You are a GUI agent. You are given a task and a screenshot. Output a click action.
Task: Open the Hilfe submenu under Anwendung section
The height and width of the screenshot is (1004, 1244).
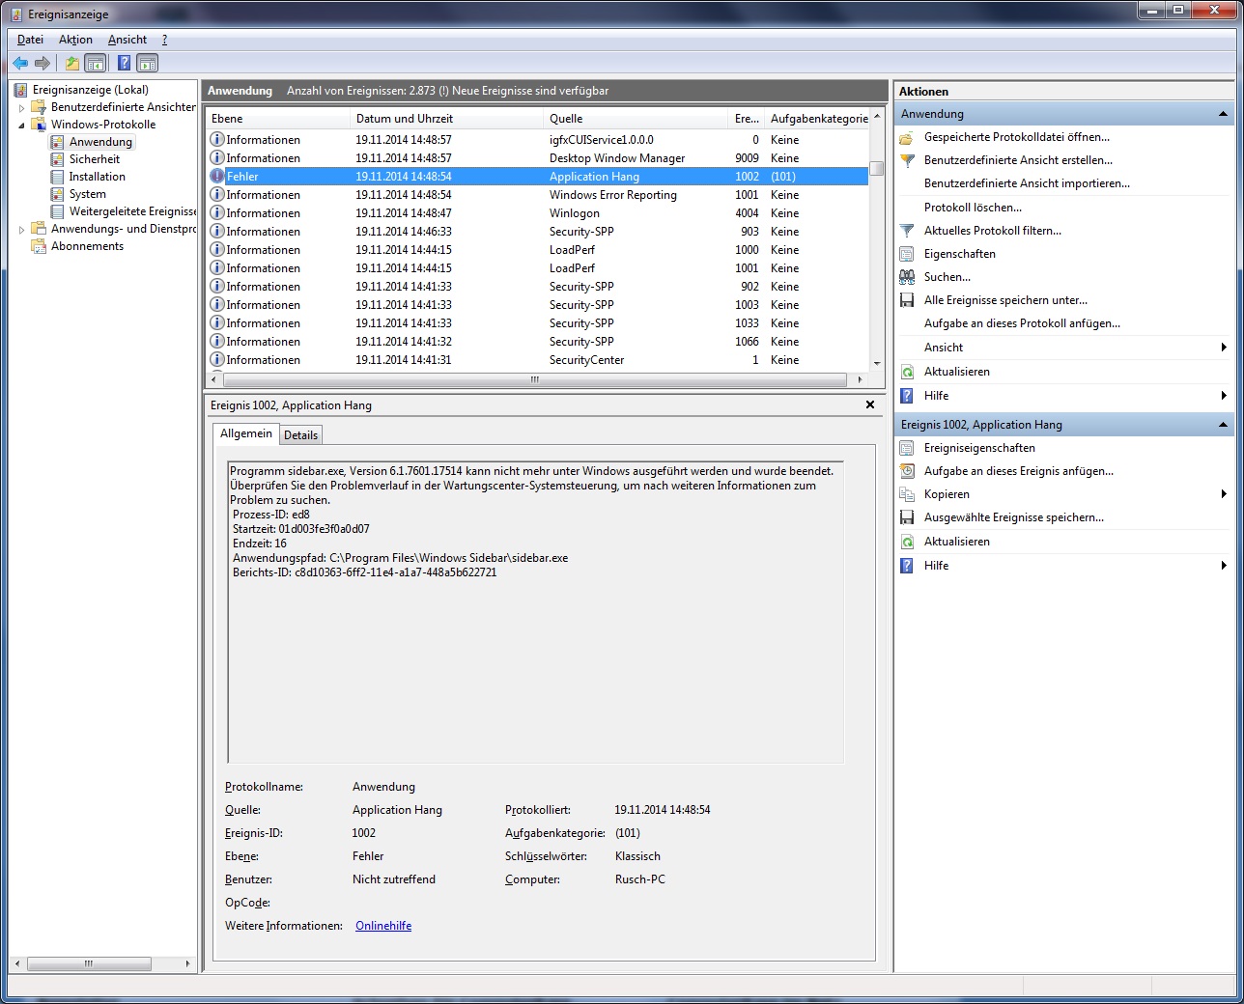[x=1223, y=396]
